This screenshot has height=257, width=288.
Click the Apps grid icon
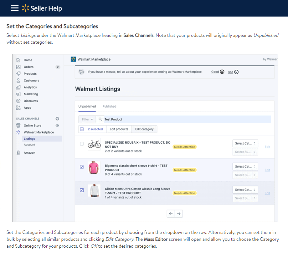click(x=18, y=107)
